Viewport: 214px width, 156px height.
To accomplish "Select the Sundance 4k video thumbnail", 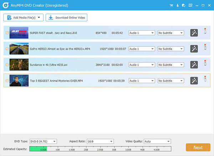I will (19, 65).
